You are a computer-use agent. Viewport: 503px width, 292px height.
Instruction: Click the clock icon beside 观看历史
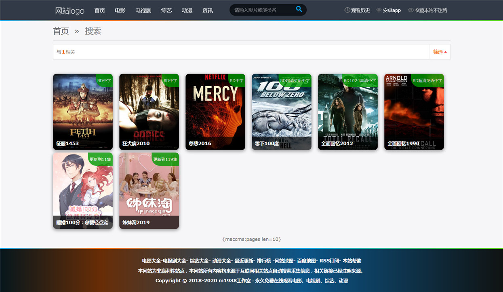(347, 10)
